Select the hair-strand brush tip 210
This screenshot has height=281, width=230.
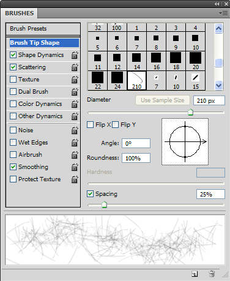pos(136,81)
